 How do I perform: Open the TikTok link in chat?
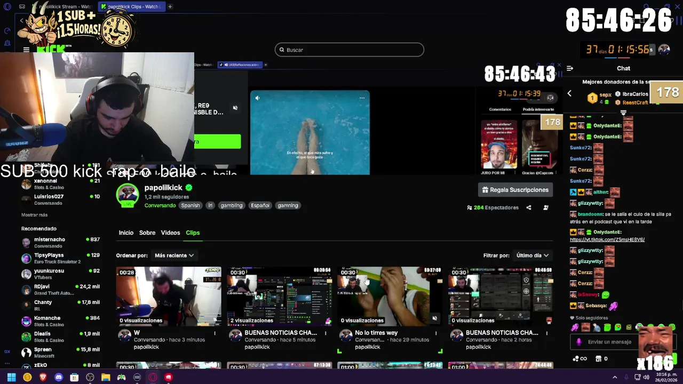(607, 239)
